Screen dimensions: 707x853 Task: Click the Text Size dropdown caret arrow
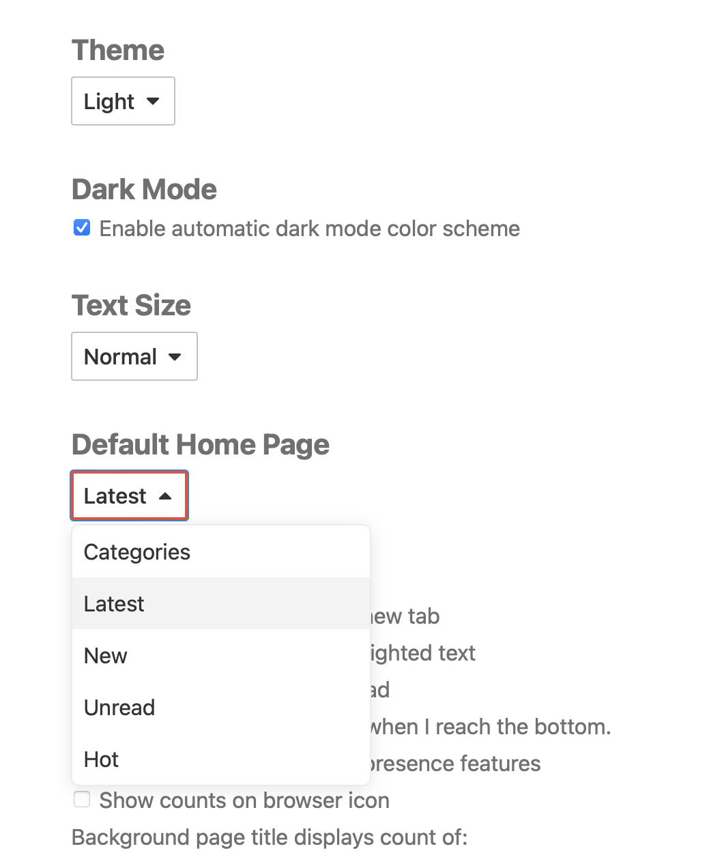tap(175, 356)
